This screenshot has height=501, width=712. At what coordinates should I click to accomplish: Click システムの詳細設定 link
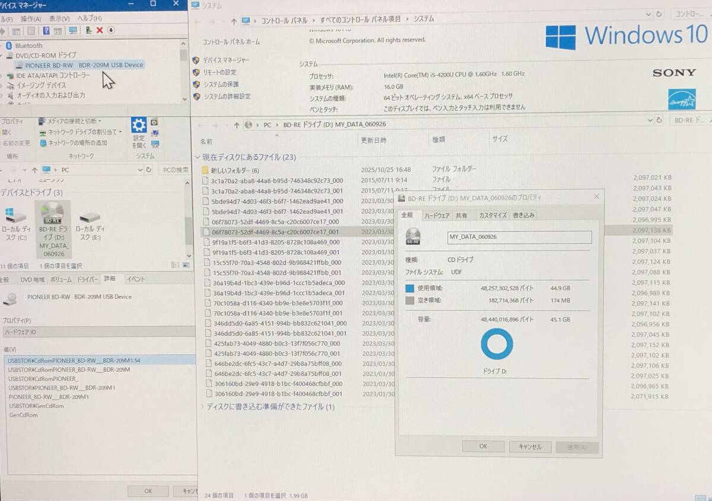(227, 96)
